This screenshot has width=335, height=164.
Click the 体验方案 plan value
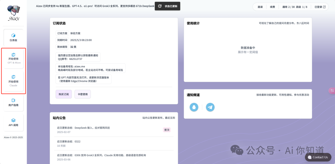coord(75,33)
